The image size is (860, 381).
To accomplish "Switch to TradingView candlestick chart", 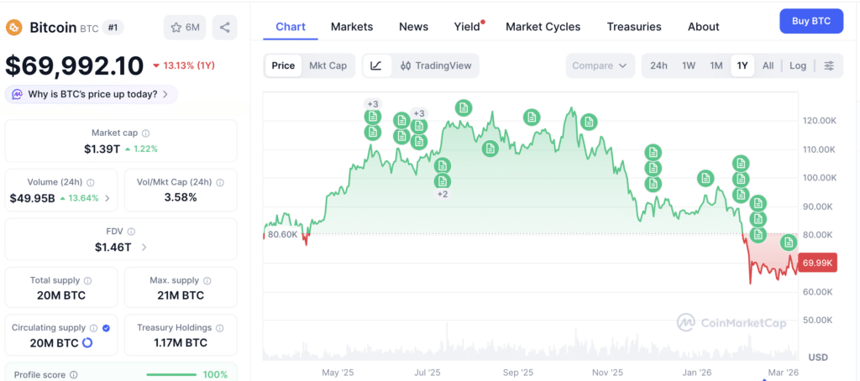I will coord(436,65).
